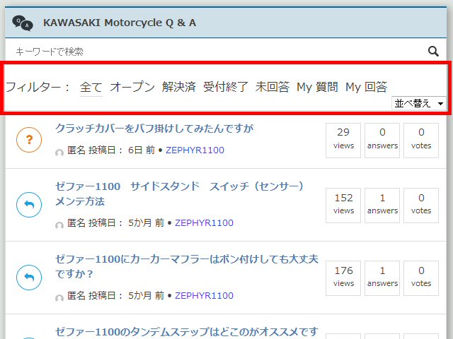Viewport: 453px width, 339px height.
Task: Click the Q&A speech bubbles logo icon
Action: click(23, 23)
